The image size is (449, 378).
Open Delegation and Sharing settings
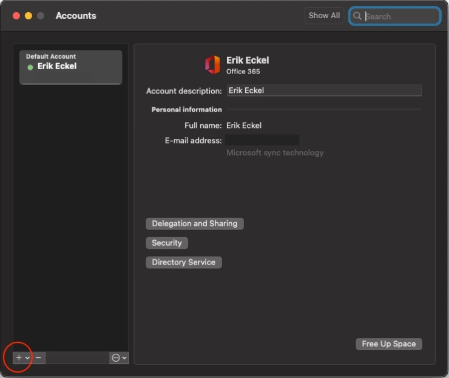coord(194,224)
